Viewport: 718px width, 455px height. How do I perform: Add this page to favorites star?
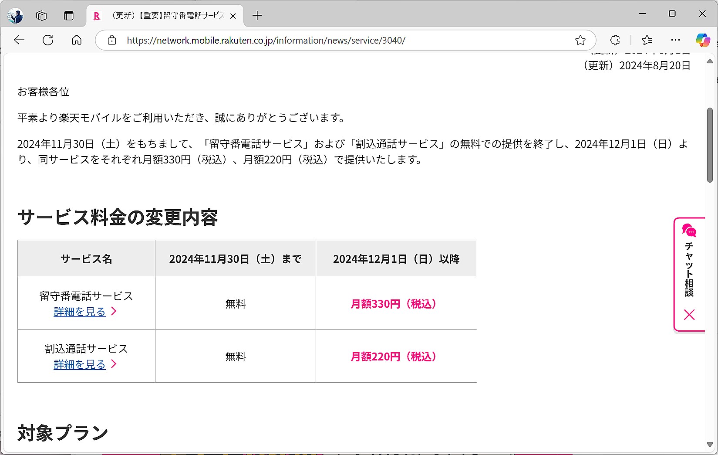click(x=580, y=40)
